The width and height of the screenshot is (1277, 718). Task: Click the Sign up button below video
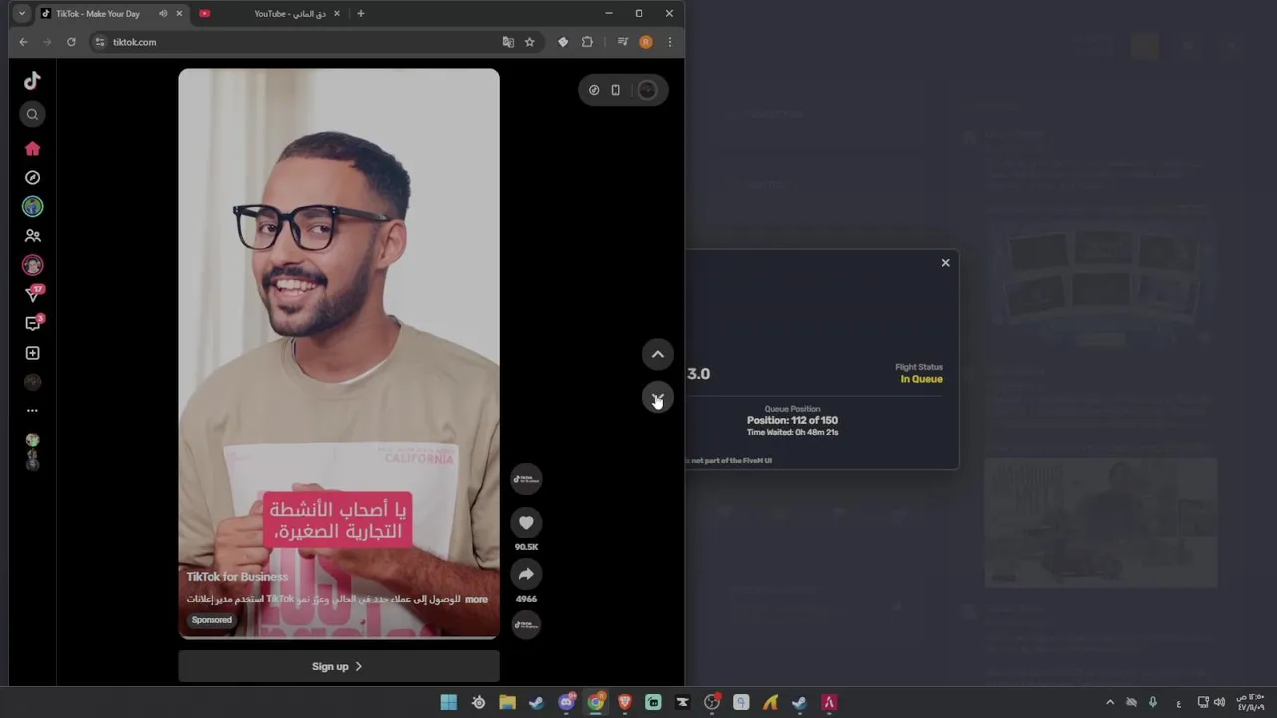[x=338, y=666]
